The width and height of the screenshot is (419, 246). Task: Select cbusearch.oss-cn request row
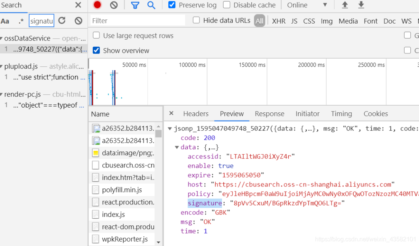click(x=122, y=165)
